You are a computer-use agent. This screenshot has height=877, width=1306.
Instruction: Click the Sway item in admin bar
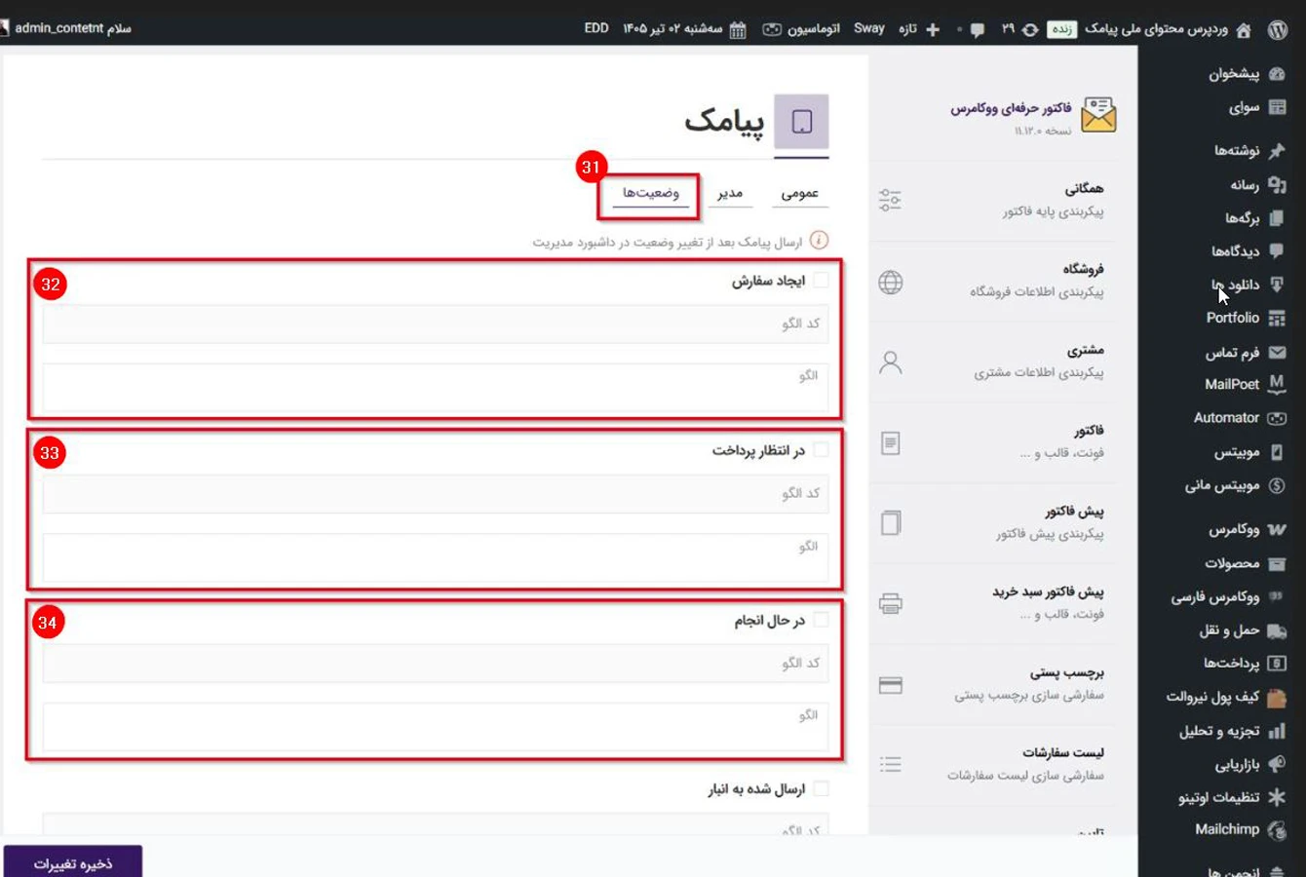(x=869, y=28)
